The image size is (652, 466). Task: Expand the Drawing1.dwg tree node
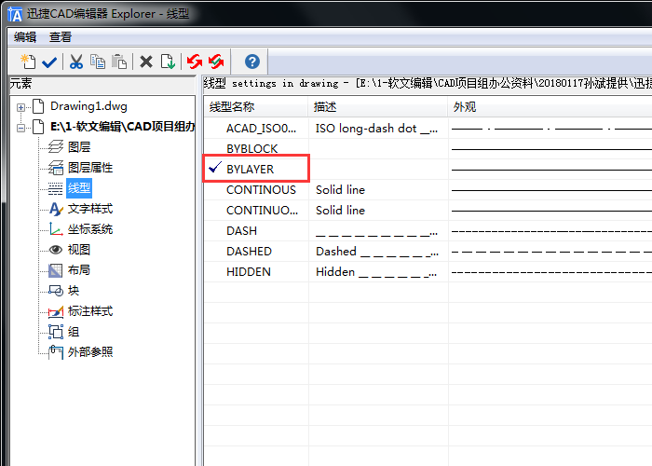(21, 106)
